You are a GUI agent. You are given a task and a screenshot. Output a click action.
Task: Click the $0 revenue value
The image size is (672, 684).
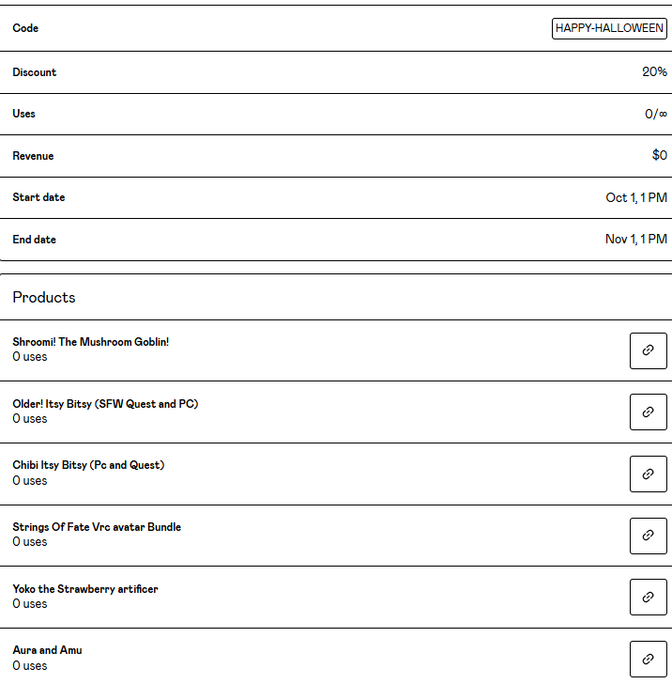[659, 156]
